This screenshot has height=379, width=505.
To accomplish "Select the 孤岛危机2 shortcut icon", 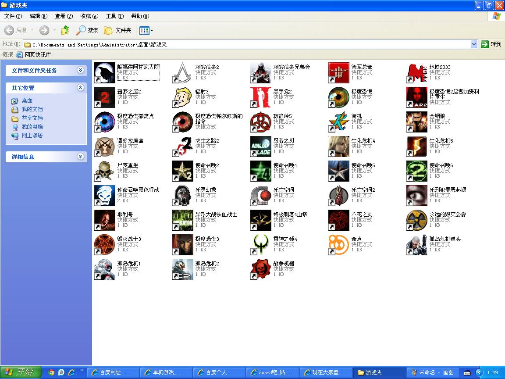I will (183, 269).
